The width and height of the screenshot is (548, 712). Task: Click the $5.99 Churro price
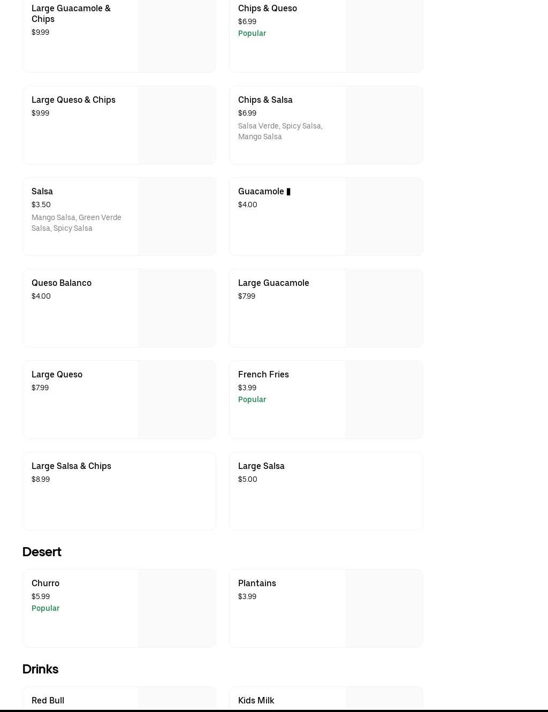41,596
